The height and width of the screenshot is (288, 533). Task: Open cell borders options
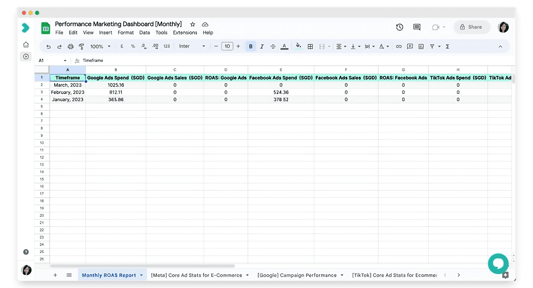(310, 46)
